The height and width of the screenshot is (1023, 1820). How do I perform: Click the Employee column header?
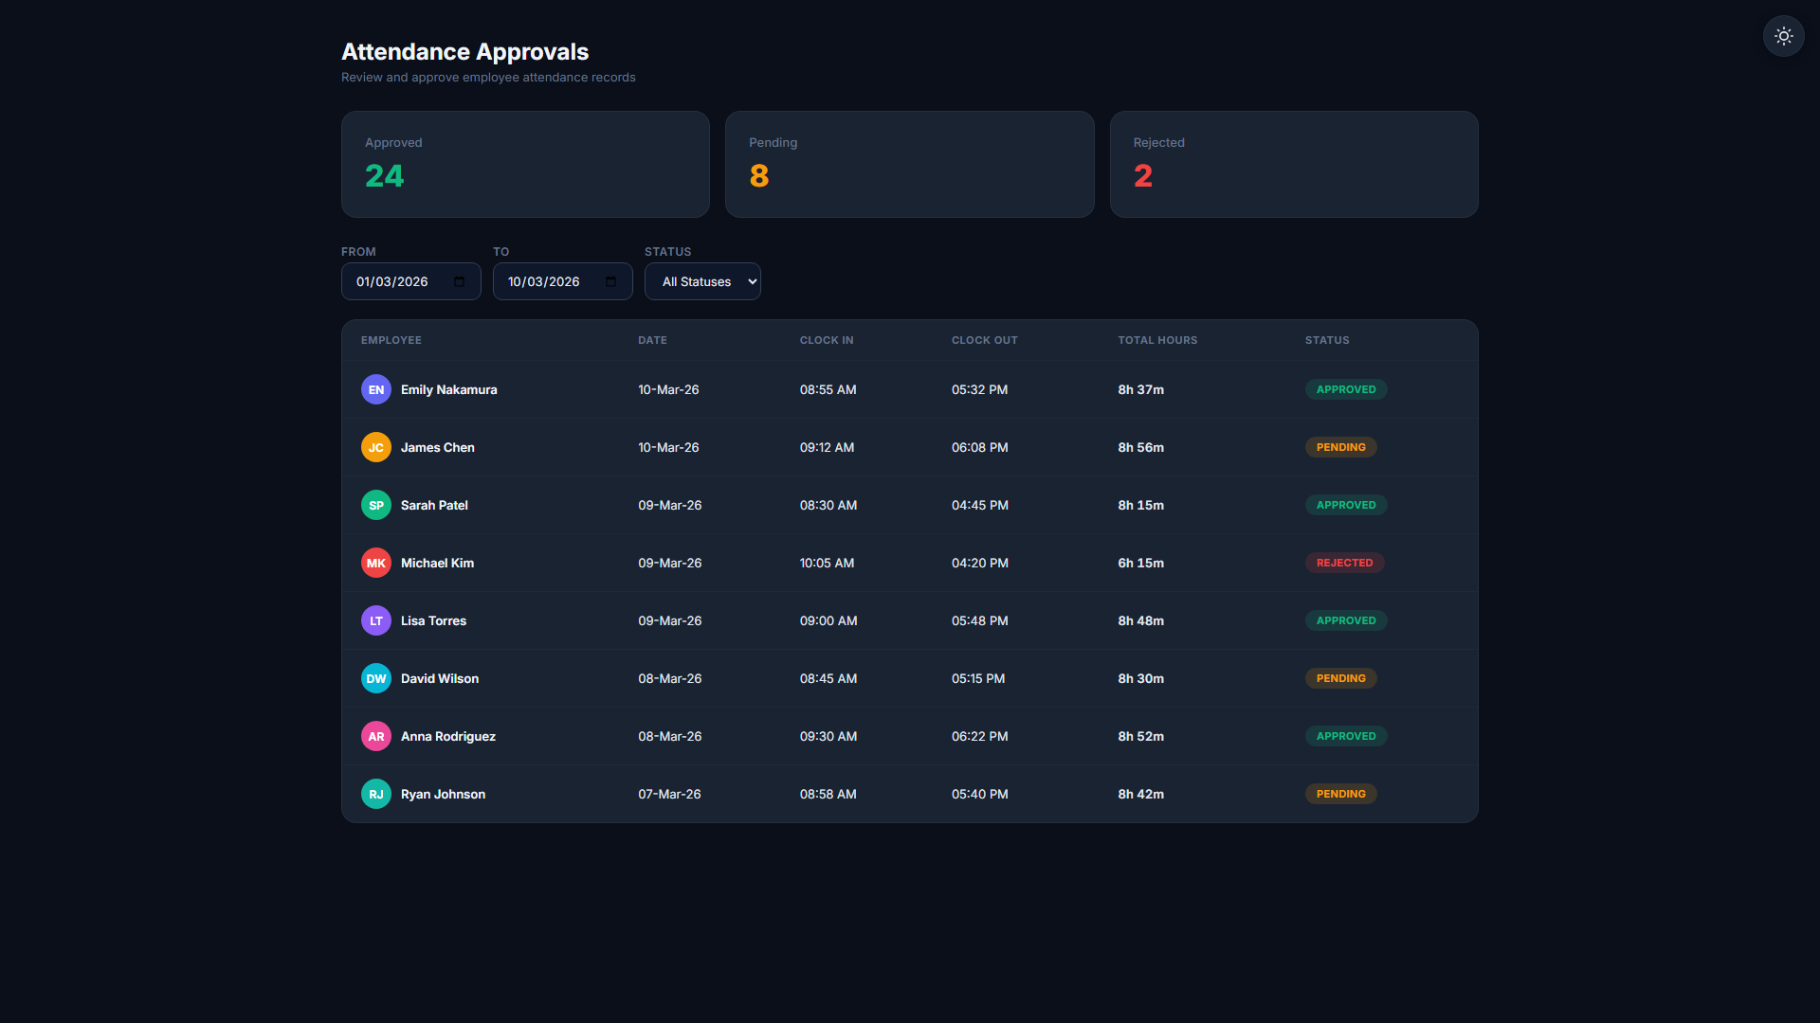[391, 340]
